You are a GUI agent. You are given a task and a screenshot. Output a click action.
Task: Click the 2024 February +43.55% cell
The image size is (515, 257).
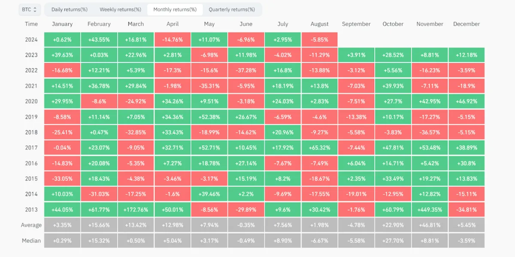pyautogui.click(x=99, y=40)
